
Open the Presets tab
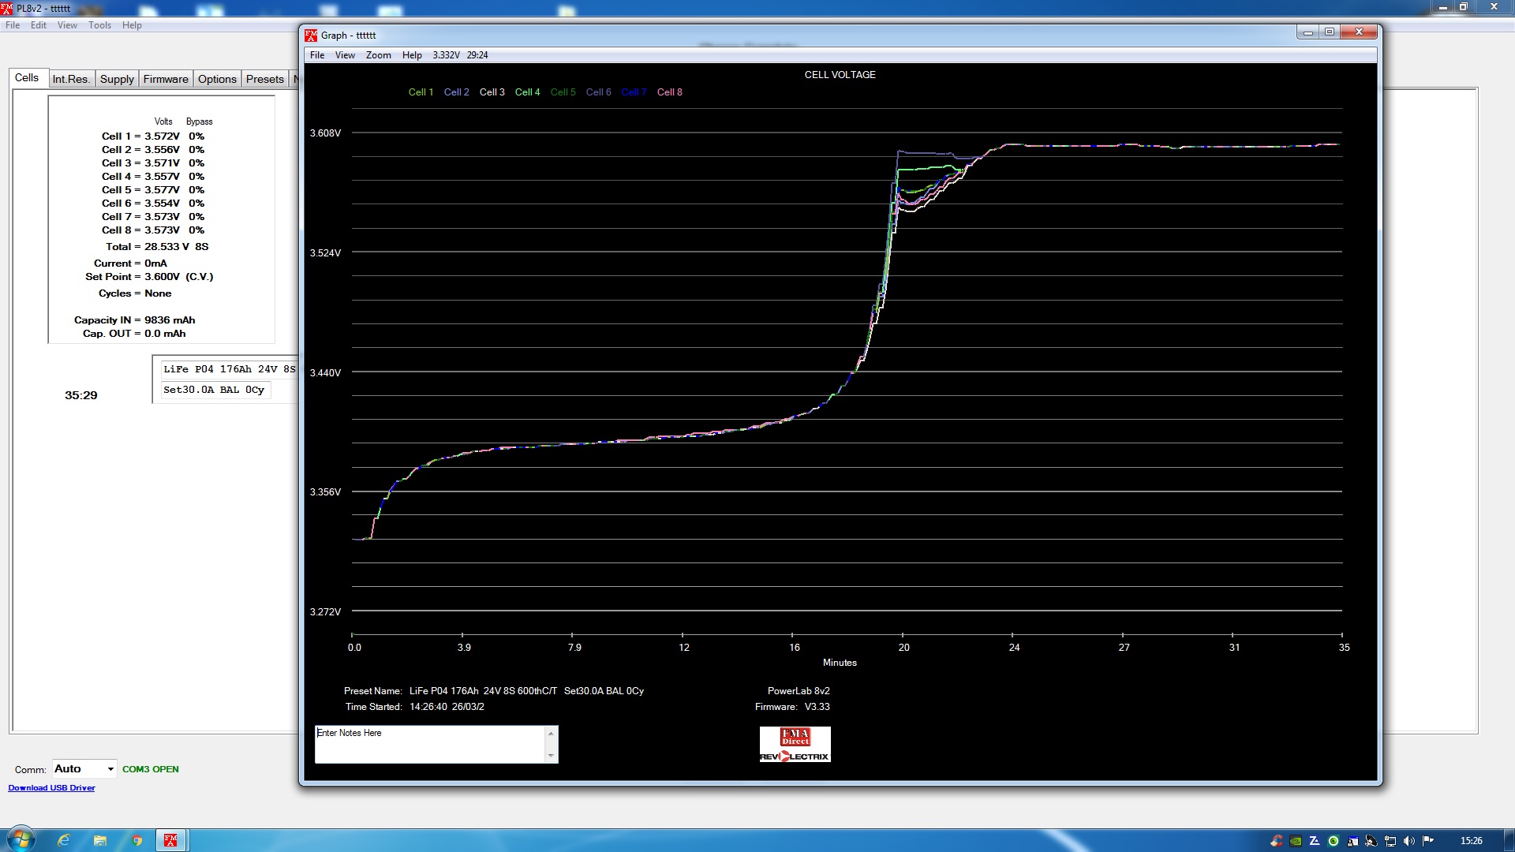tap(264, 79)
